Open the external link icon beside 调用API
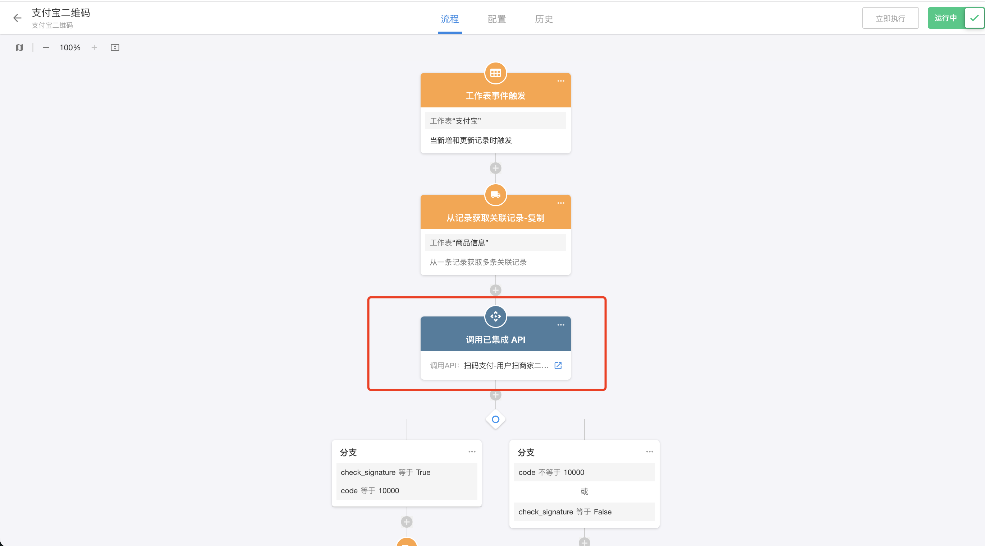This screenshot has height=546, width=985. (558, 366)
